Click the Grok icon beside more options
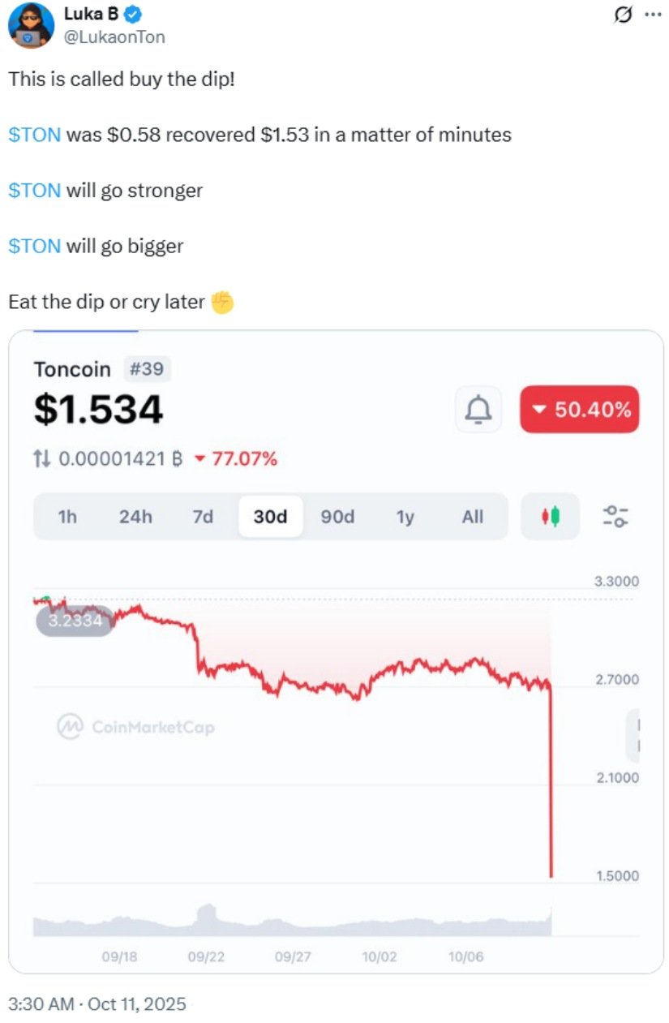 point(624,15)
